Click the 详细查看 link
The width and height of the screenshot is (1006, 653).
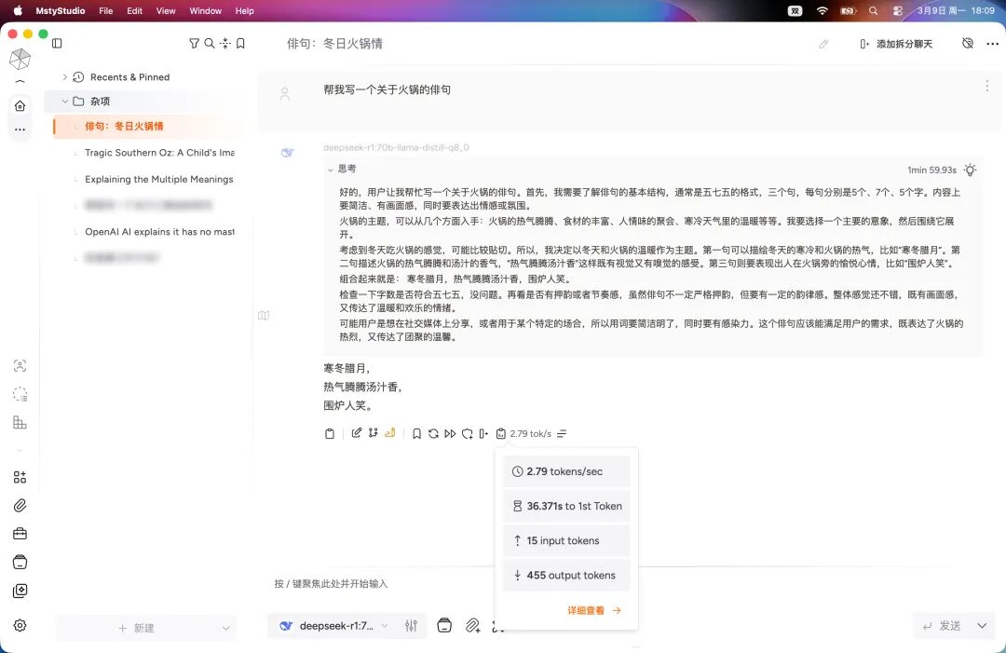593,611
